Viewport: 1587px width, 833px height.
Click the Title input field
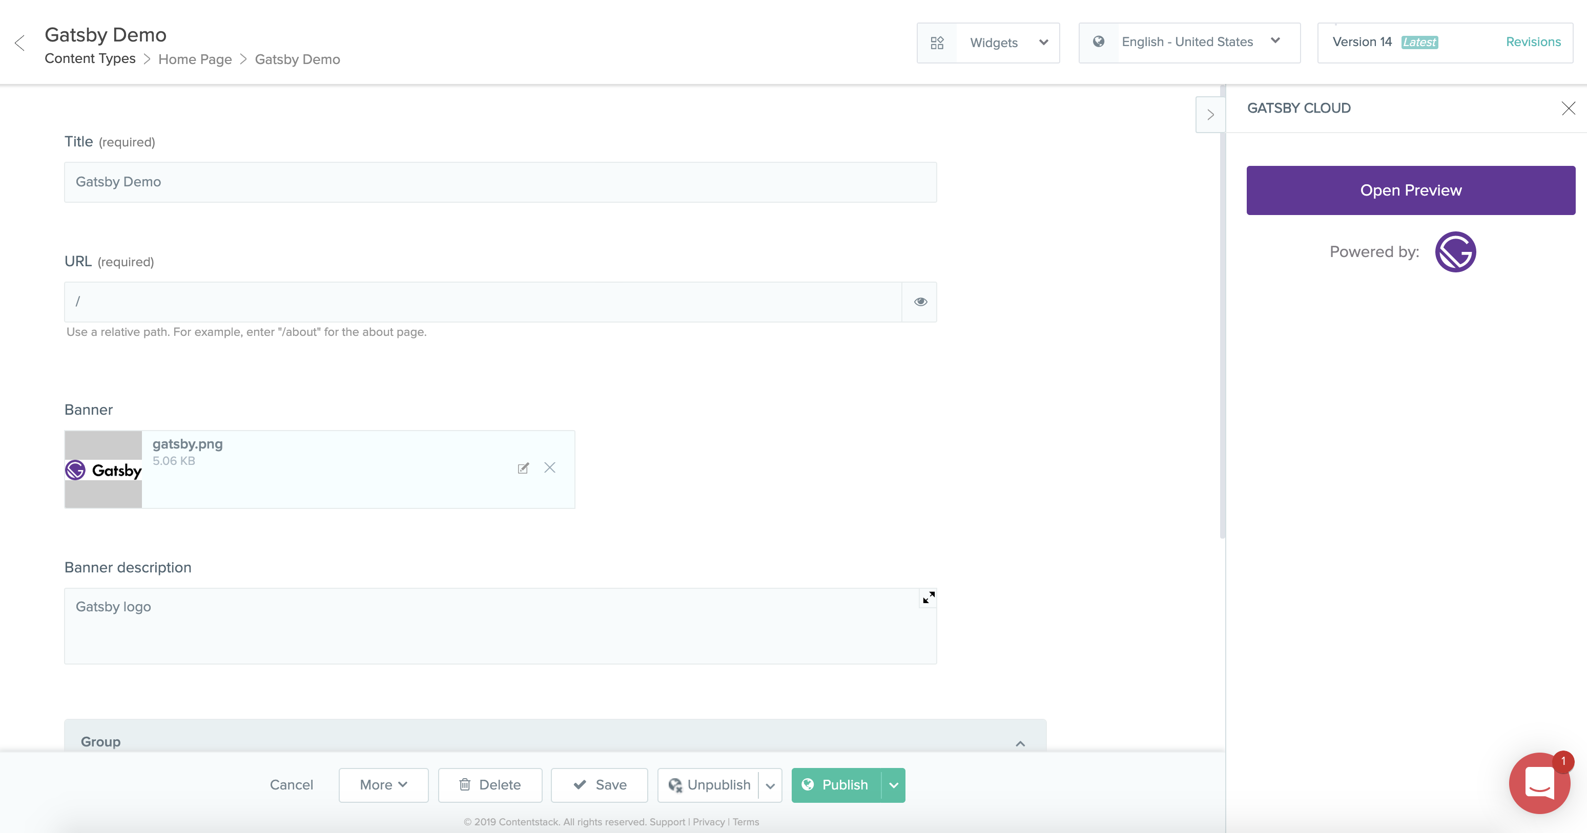[x=500, y=182]
